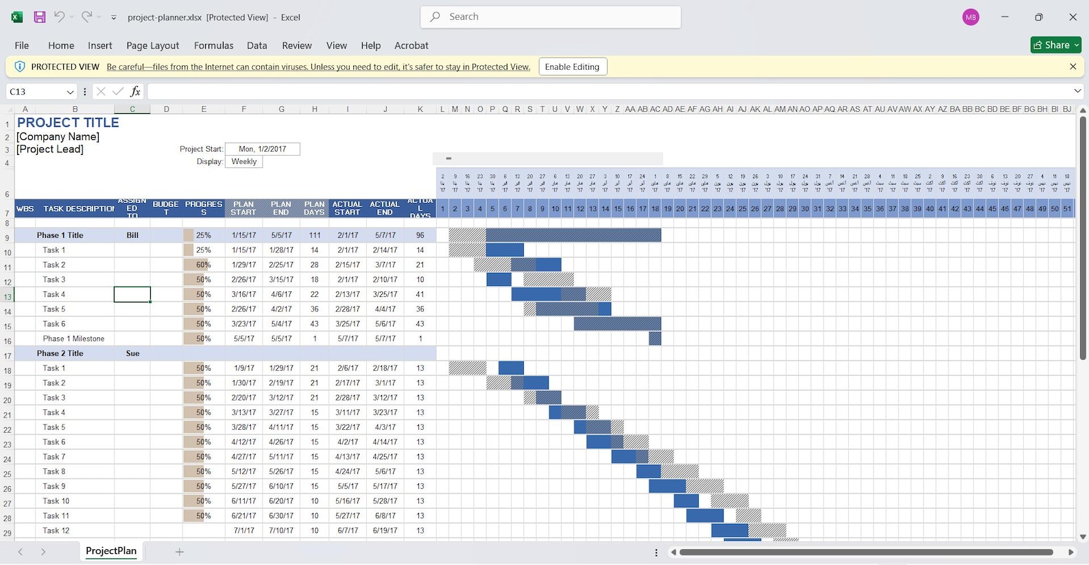Select the PROJECT TITLE cell
Image resolution: width=1089 pixels, height=565 pixels.
(x=68, y=123)
